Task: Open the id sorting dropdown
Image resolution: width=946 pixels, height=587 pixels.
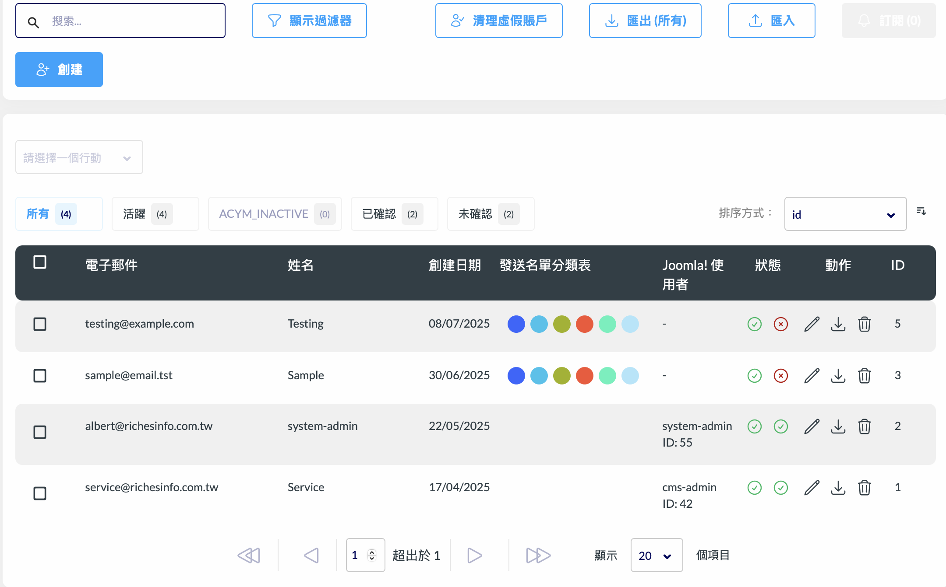Action: coord(845,214)
